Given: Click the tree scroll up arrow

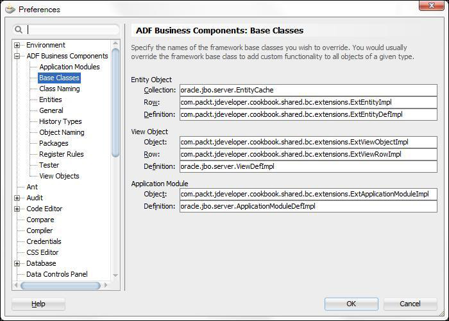Looking at the screenshot, I should (115, 43).
